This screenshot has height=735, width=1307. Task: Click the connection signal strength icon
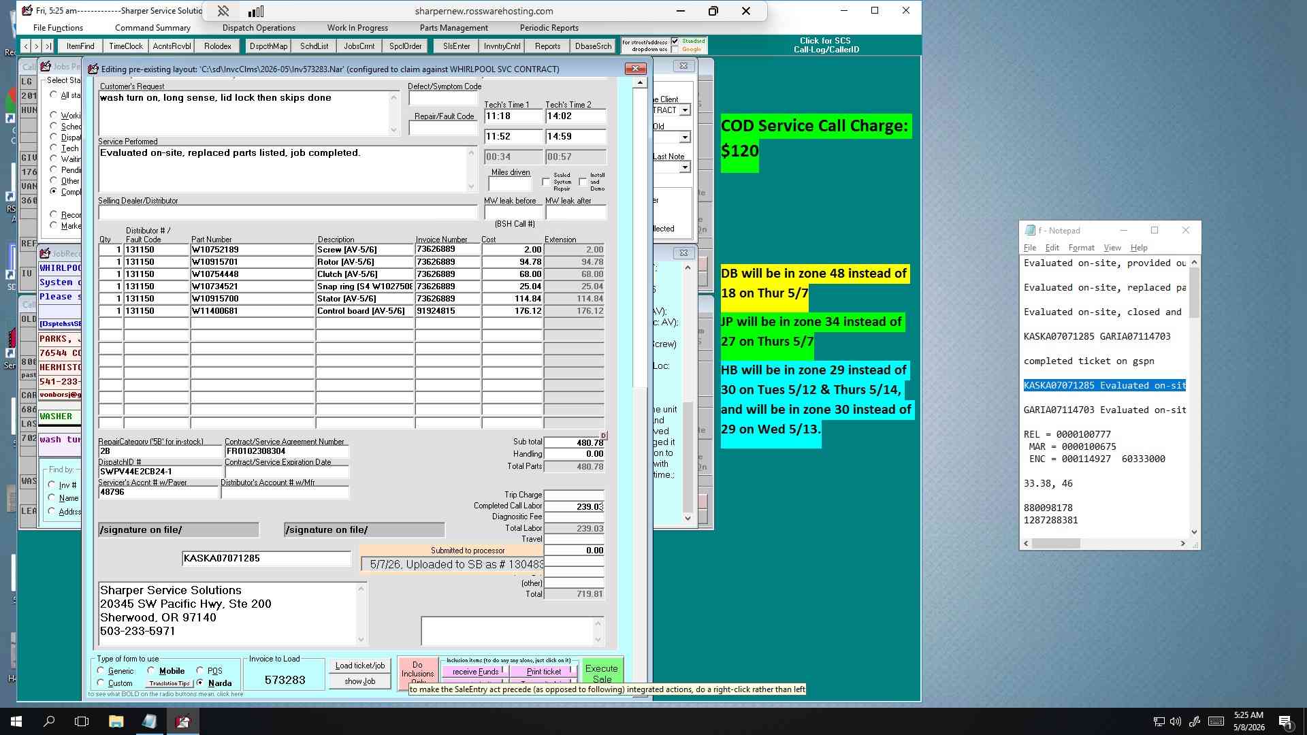[256, 11]
